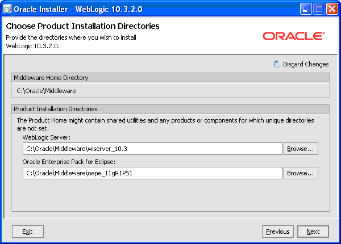
Task: Exit the Oracle Installer
Action: tap(28, 232)
